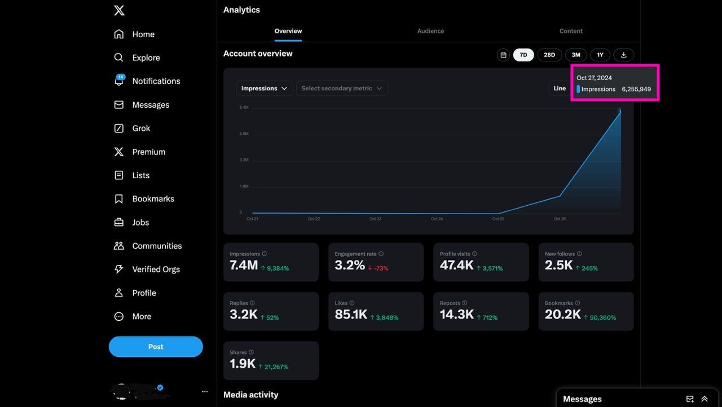Open the Impressions primary metric dropdown
Viewport: 722px width, 407px height.
(264, 89)
